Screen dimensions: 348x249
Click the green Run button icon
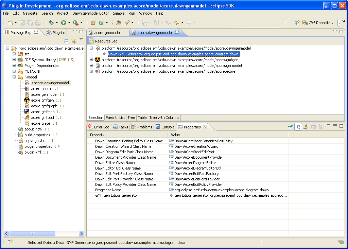[x=64, y=23]
